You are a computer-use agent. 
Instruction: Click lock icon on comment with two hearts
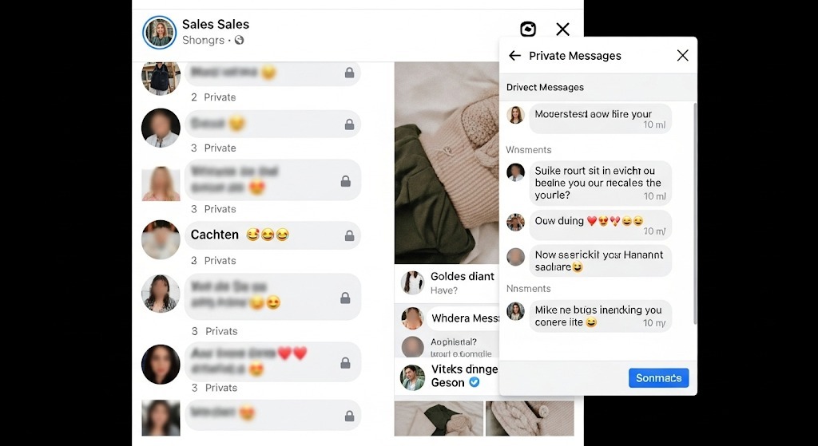point(345,362)
